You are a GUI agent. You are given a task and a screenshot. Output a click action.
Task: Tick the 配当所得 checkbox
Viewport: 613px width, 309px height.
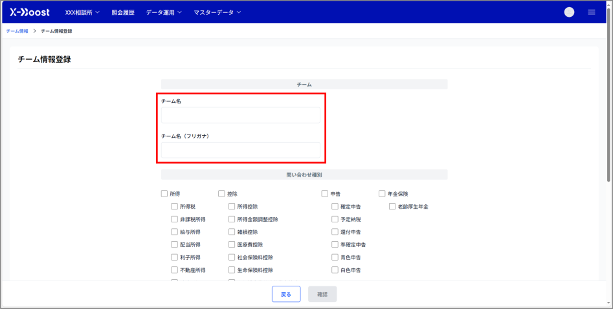[x=174, y=244]
